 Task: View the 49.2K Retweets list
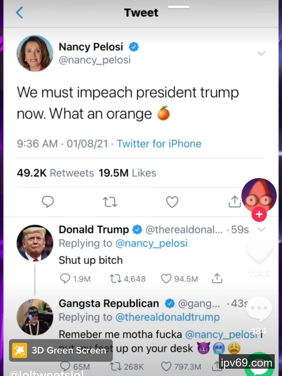coord(55,173)
